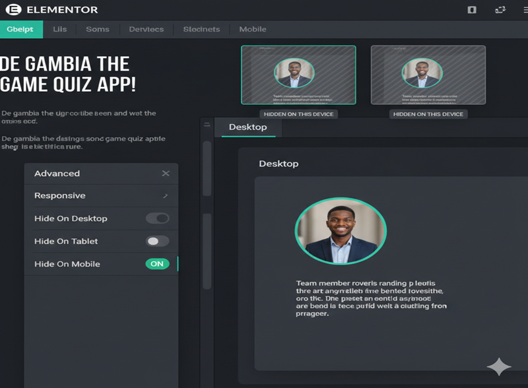
Task: Toggle the Hide On Desktop switch
Action: (x=157, y=218)
